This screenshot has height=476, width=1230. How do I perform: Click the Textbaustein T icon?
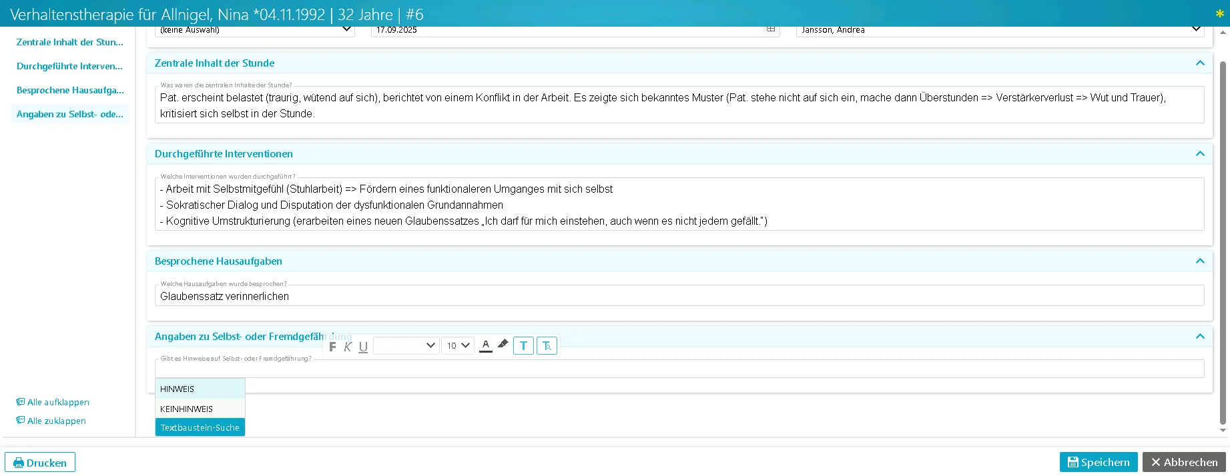tap(523, 345)
